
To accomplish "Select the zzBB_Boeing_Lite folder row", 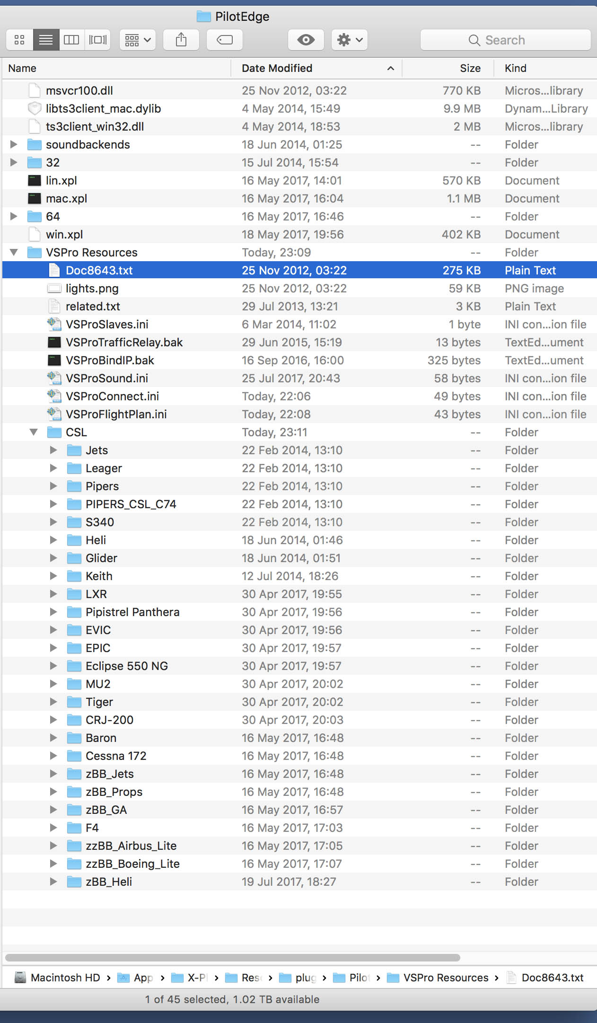I will click(299, 864).
